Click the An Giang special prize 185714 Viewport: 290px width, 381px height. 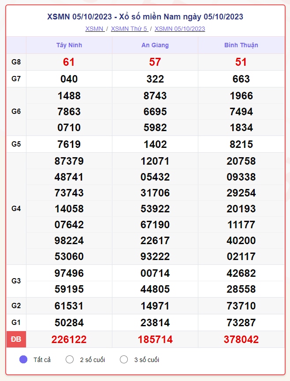tap(155, 340)
